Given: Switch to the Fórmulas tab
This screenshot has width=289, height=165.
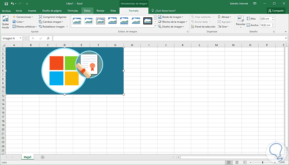Looking at the screenshot, I should click(x=72, y=11).
